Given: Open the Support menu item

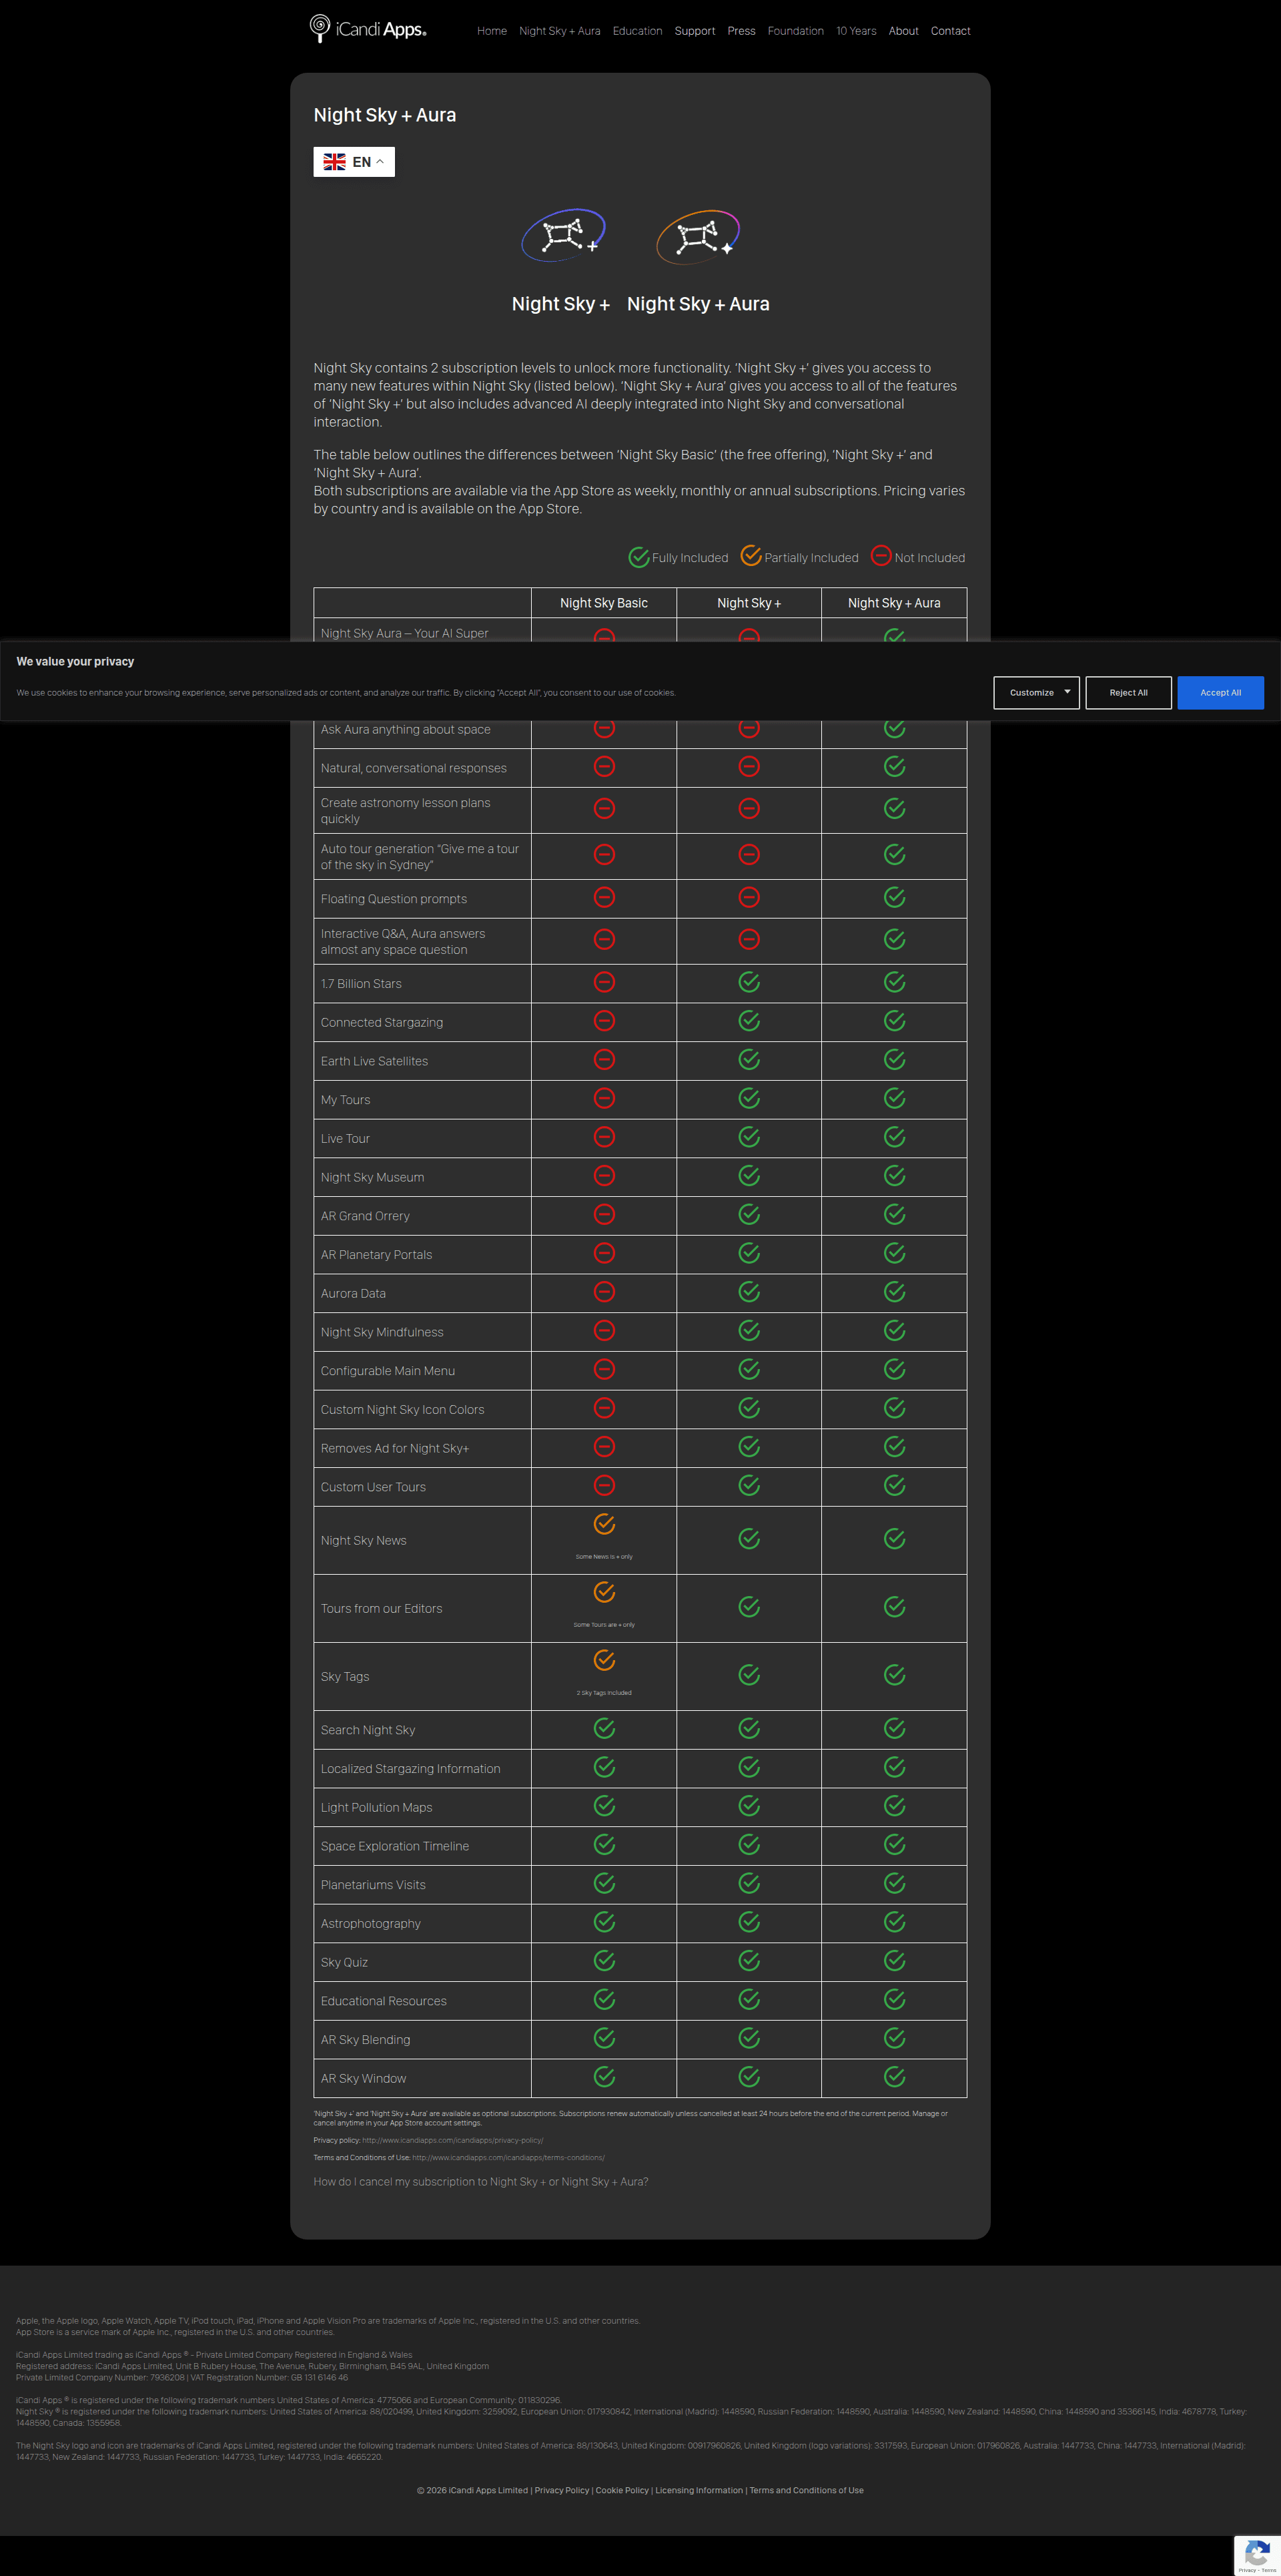Looking at the screenshot, I should point(695,31).
